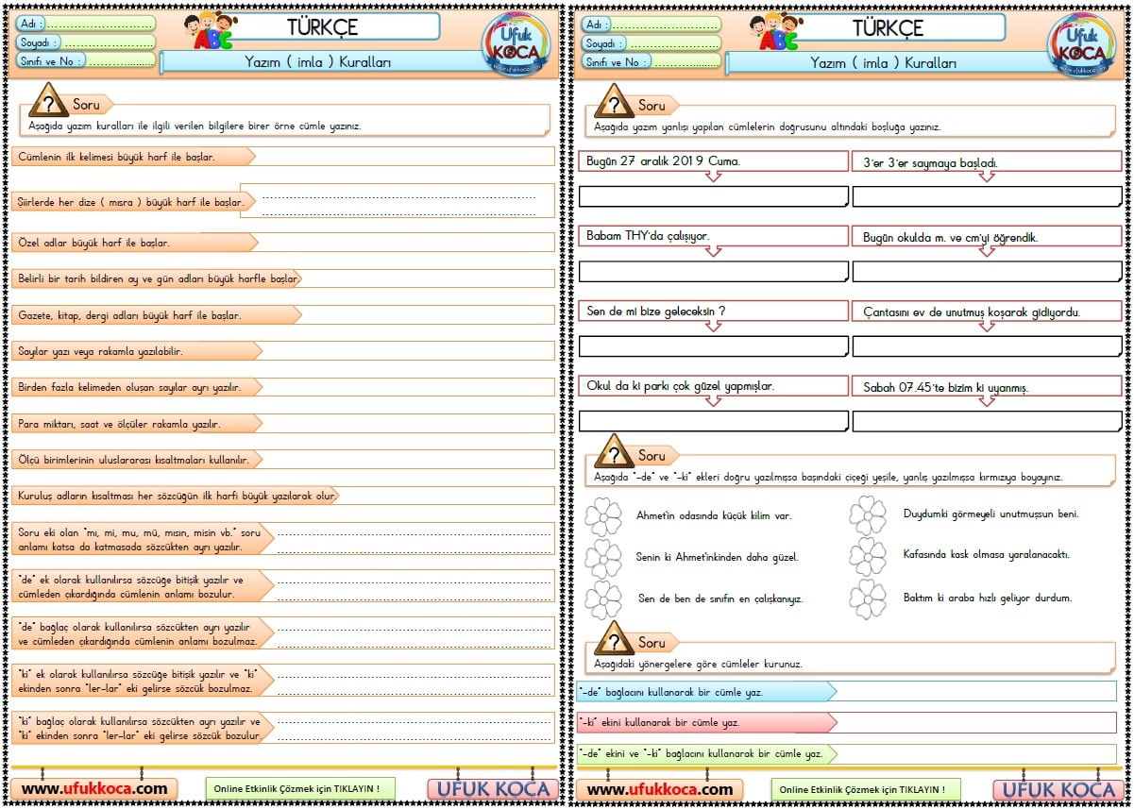Screen dimensions: 1134x809
Task: Click the sentence 'Sabah 07.45'te bizim ki uyanmış.'
Action: (x=945, y=387)
